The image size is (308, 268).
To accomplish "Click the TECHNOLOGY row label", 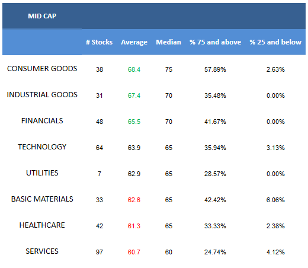I will (42, 147).
